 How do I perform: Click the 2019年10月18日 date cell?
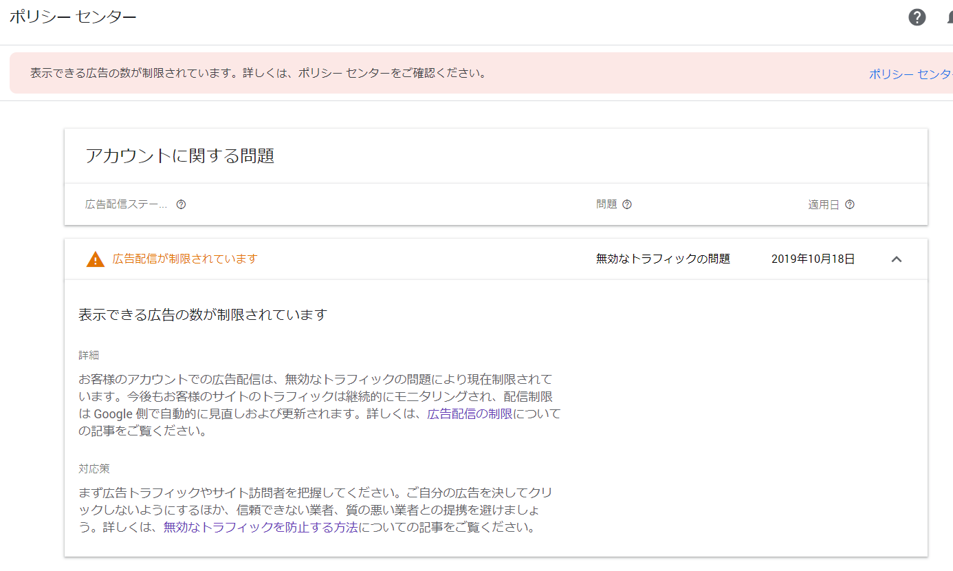(x=813, y=259)
